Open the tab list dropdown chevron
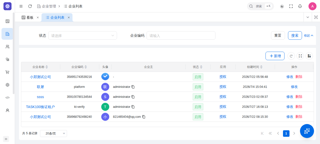 pos(308,17)
